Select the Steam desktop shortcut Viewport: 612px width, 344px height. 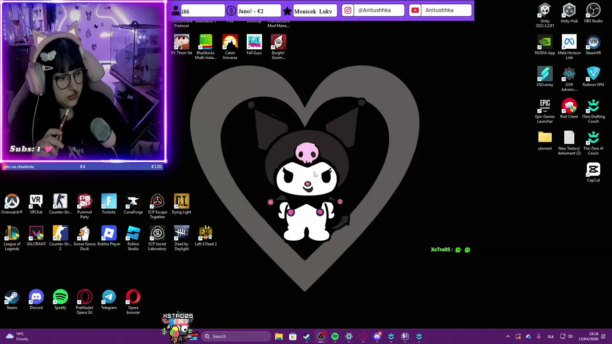click(x=12, y=300)
